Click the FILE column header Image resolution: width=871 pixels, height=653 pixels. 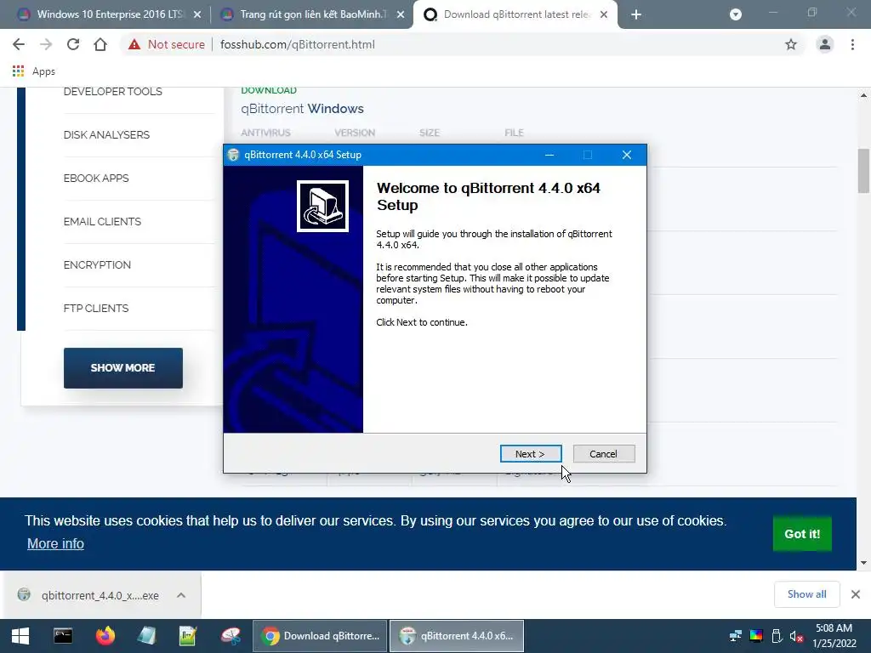(x=514, y=133)
